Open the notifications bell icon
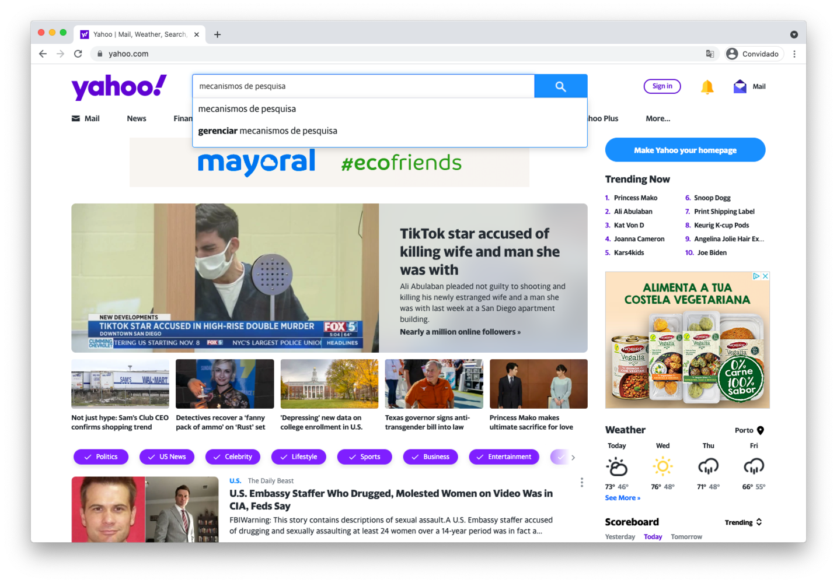 point(707,87)
